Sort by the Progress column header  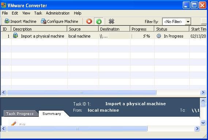click(x=142, y=29)
